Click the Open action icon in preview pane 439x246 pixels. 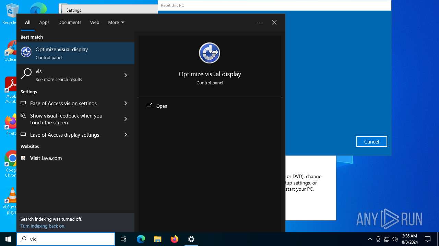149,106
